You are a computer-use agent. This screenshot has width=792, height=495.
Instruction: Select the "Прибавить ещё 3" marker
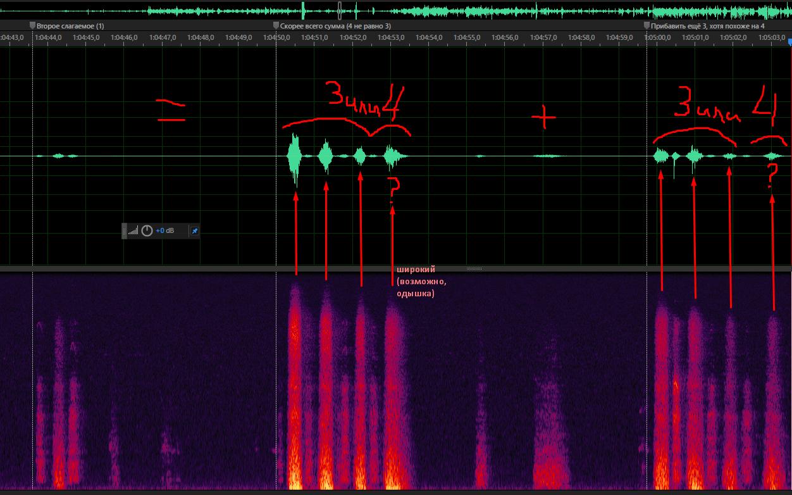coord(704,26)
